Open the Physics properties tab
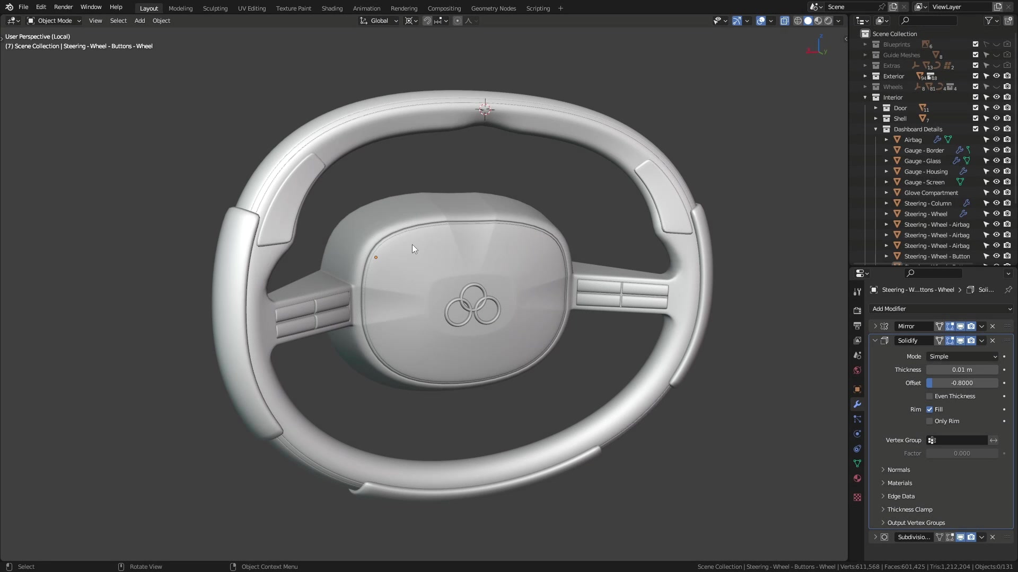 (857, 434)
